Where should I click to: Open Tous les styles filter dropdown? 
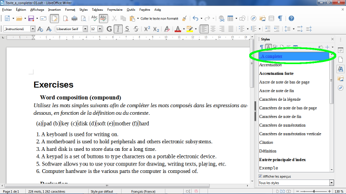pos(331,183)
